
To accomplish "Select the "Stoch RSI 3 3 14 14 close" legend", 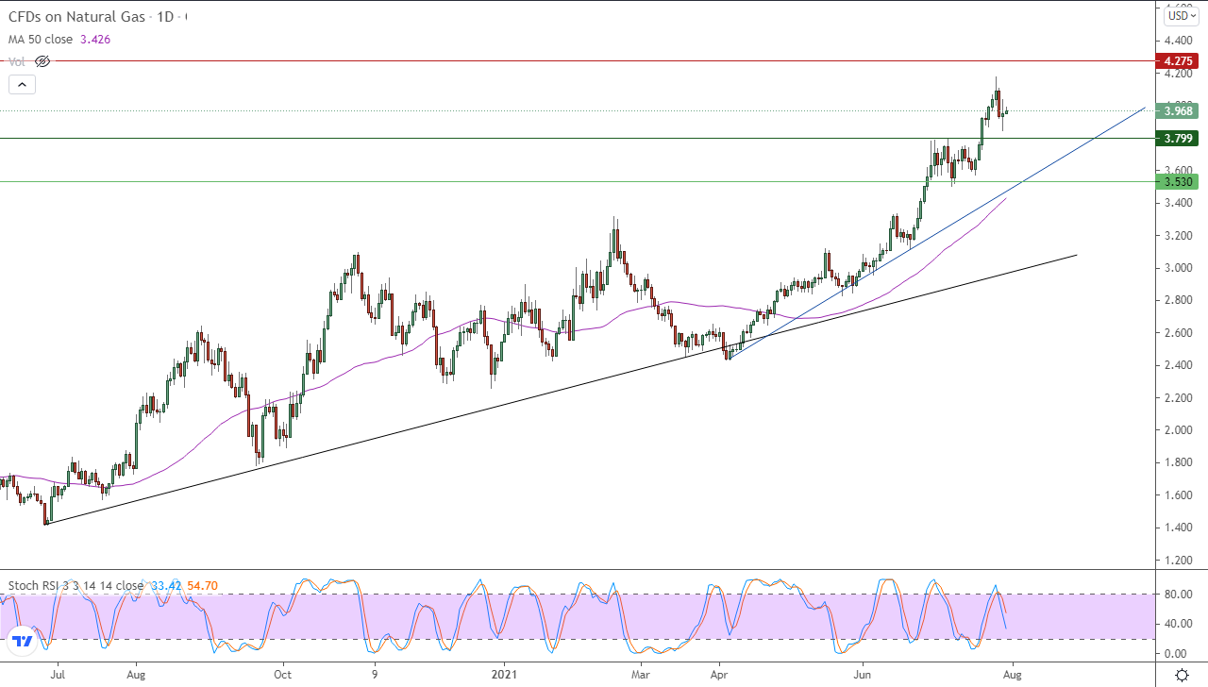I will click(x=76, y=585).
